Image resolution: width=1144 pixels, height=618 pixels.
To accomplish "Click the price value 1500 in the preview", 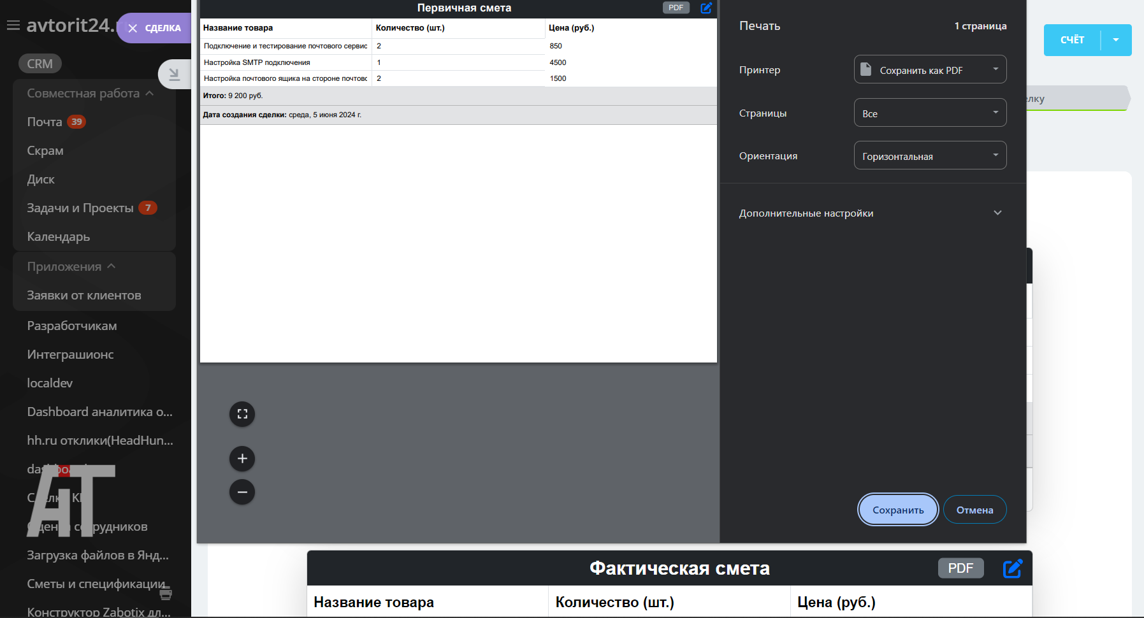I will 558,78.
